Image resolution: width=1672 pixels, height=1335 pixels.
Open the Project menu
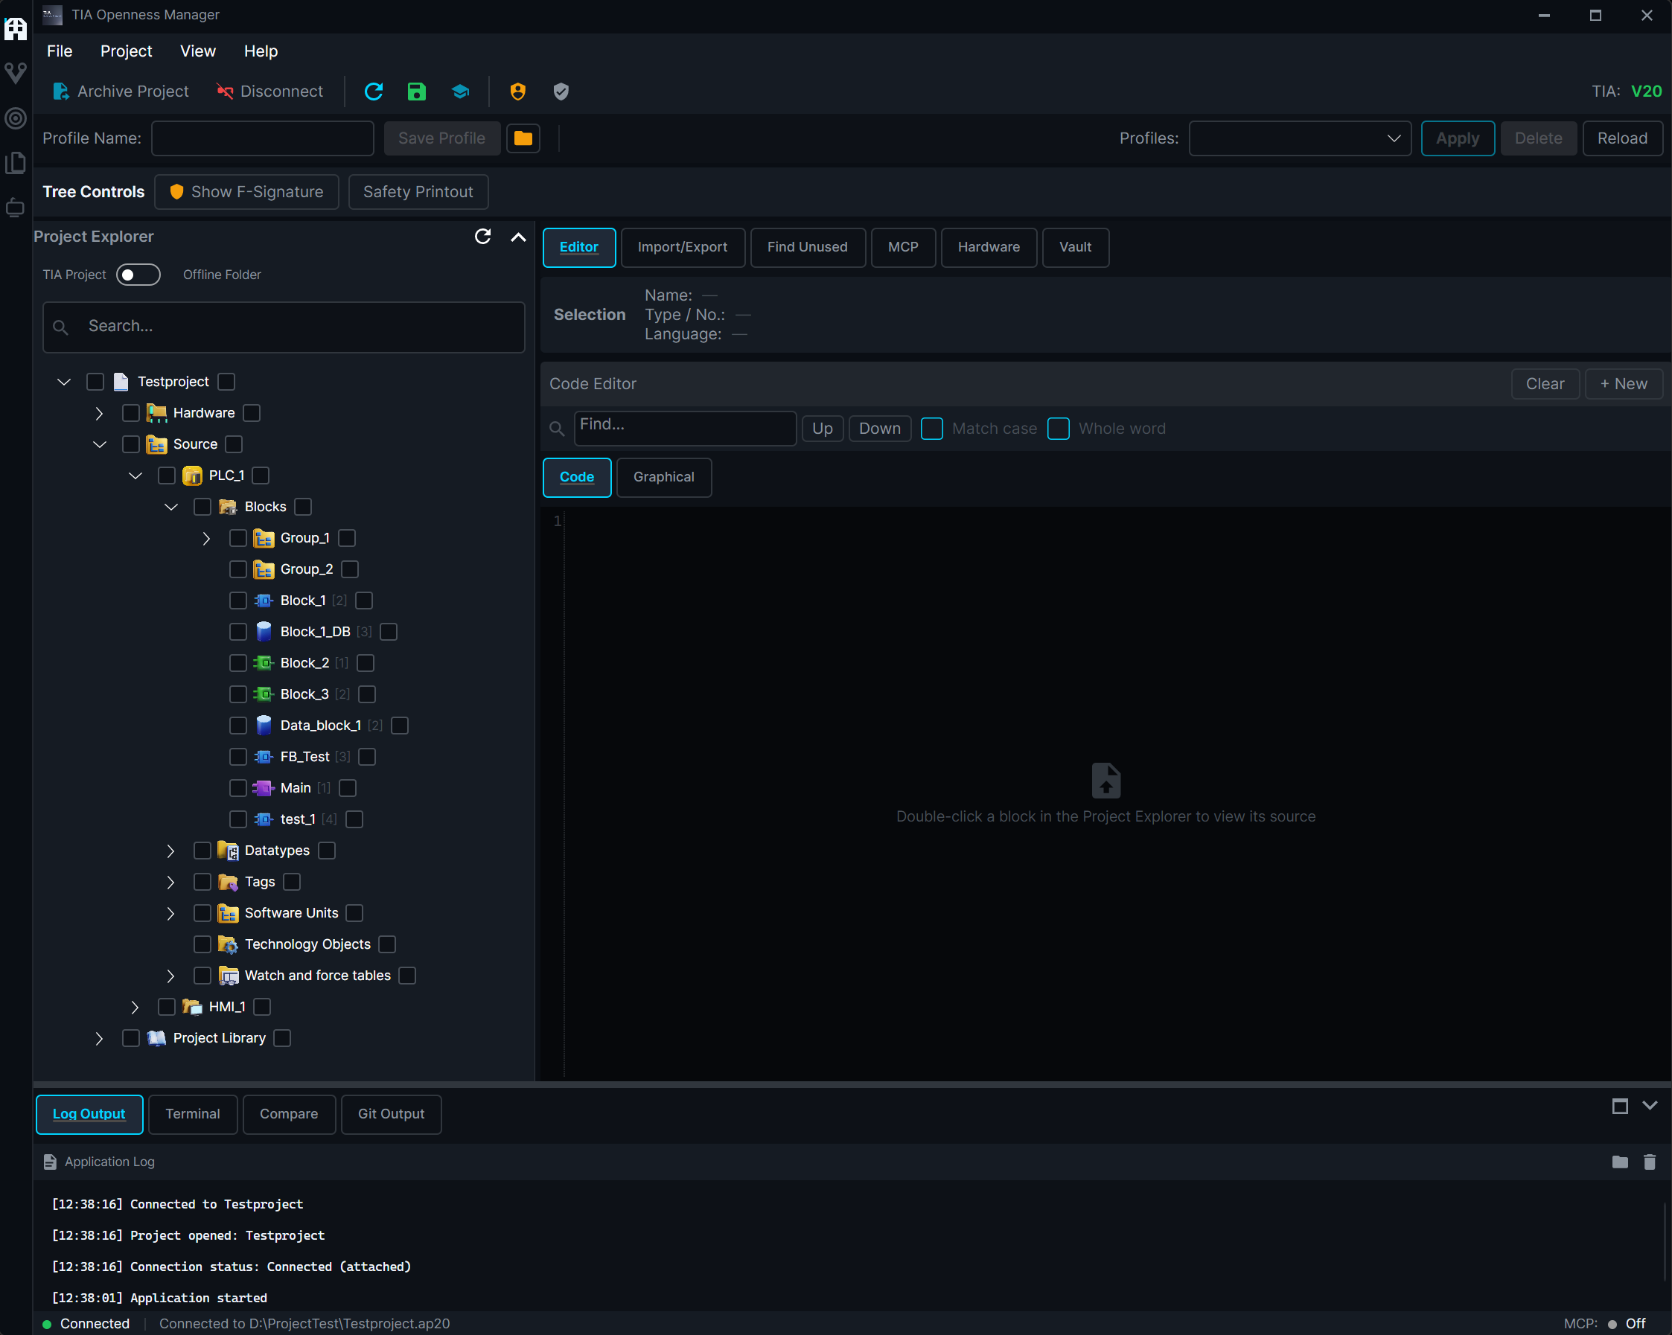point(126,51)
